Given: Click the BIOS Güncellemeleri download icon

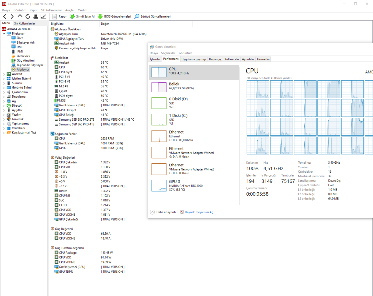Looking at the screenshot, I should click(100, 16).
